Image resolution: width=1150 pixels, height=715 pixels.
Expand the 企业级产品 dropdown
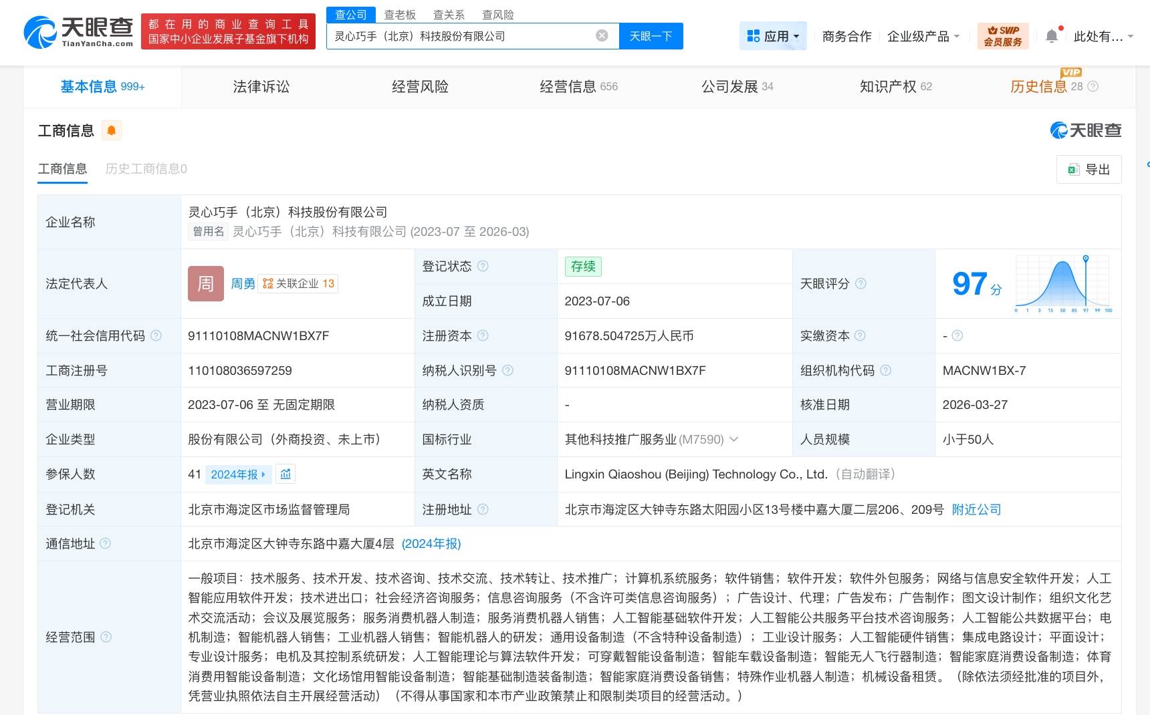pyautogui.click(x=923, y=36)
